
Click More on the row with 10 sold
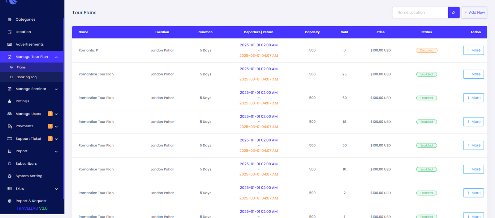point(473,169)
